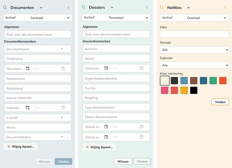The height and width of the screenshot is (168, 232).
Task: Open the start-date calendar for Indexeerdatum
Action: (x=28, y=108)
